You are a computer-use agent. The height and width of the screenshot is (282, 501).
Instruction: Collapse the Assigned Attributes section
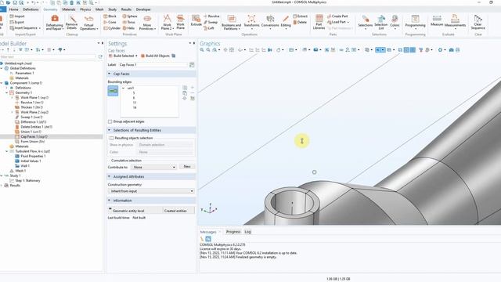[109, 177]
